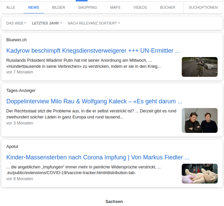Switch to the ALLE search tab

point(11,7)
